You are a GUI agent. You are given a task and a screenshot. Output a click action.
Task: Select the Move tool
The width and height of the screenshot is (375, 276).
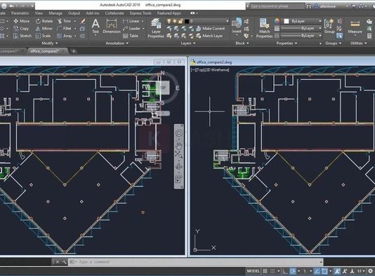click(x=22, y=21)
